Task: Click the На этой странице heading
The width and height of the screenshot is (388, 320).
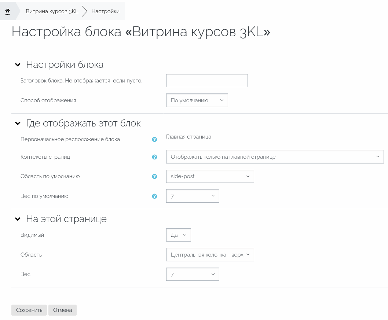Action: coord(66,219)
